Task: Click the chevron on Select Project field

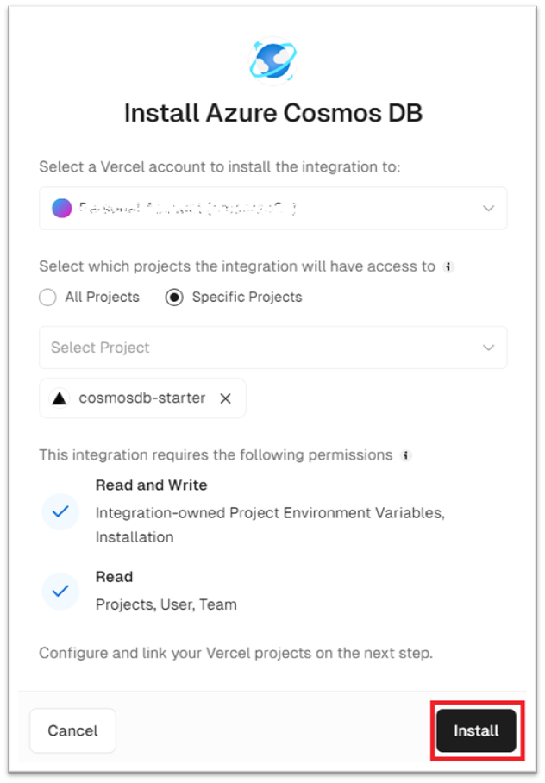Action: [x=488, y=348]
